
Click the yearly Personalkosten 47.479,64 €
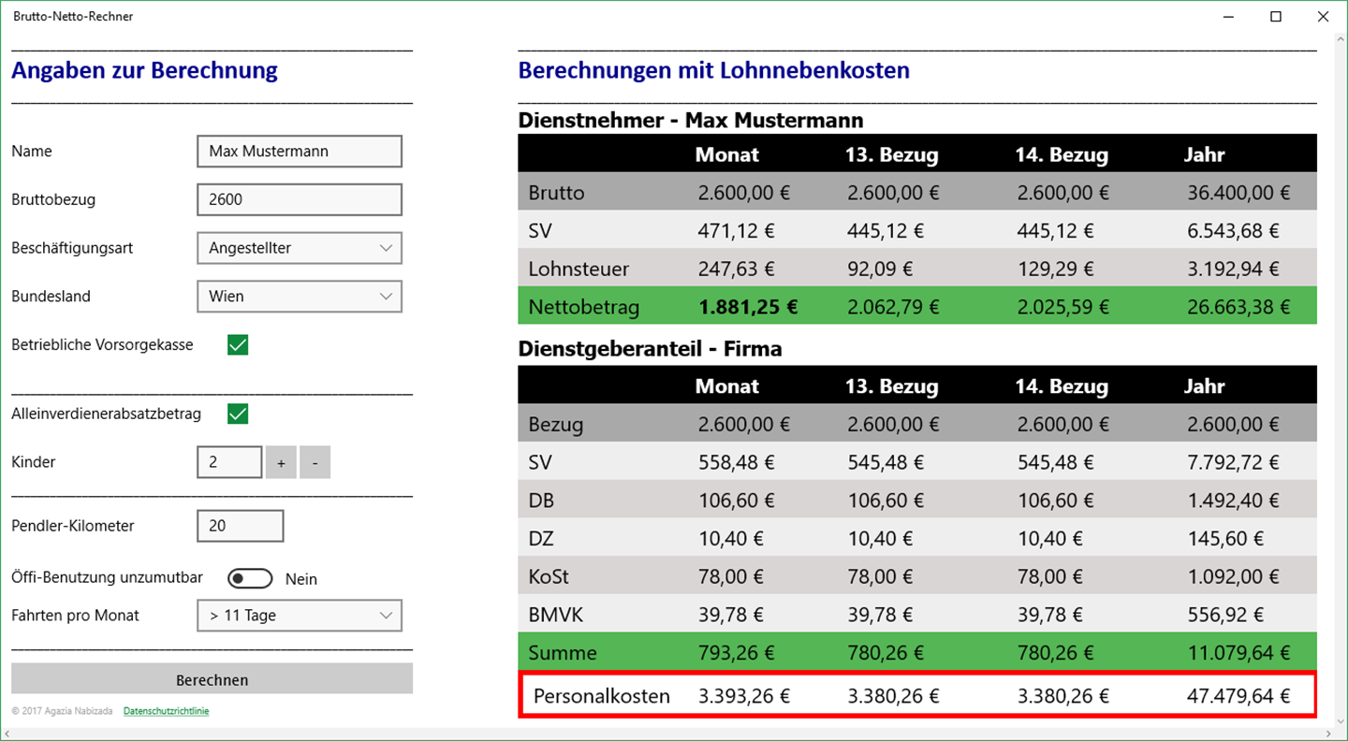point(1238,696)
